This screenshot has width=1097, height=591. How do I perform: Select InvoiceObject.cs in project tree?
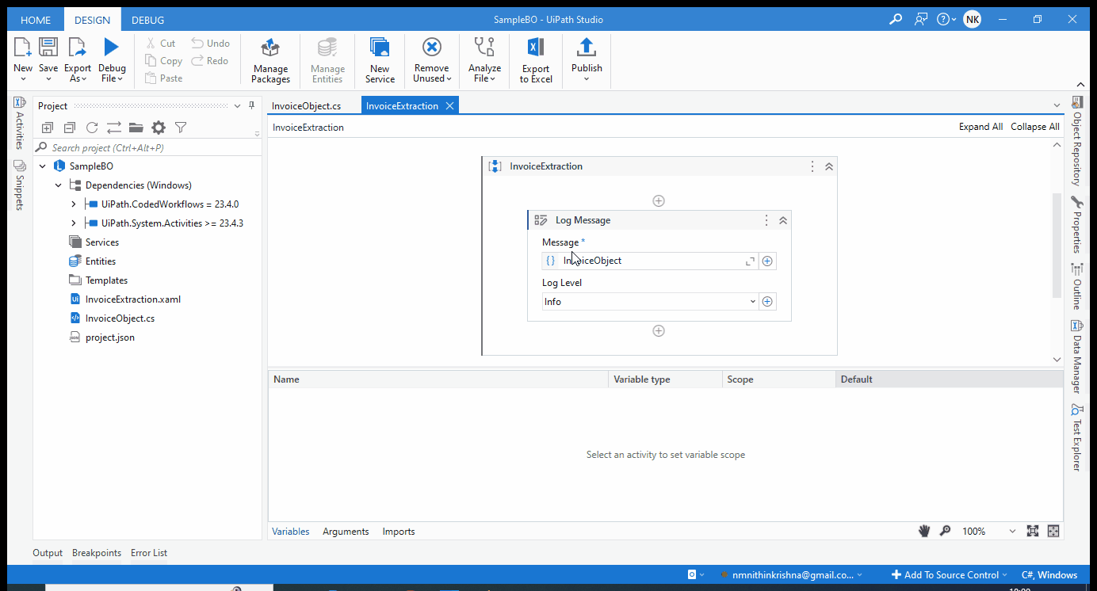click(120, 318)
